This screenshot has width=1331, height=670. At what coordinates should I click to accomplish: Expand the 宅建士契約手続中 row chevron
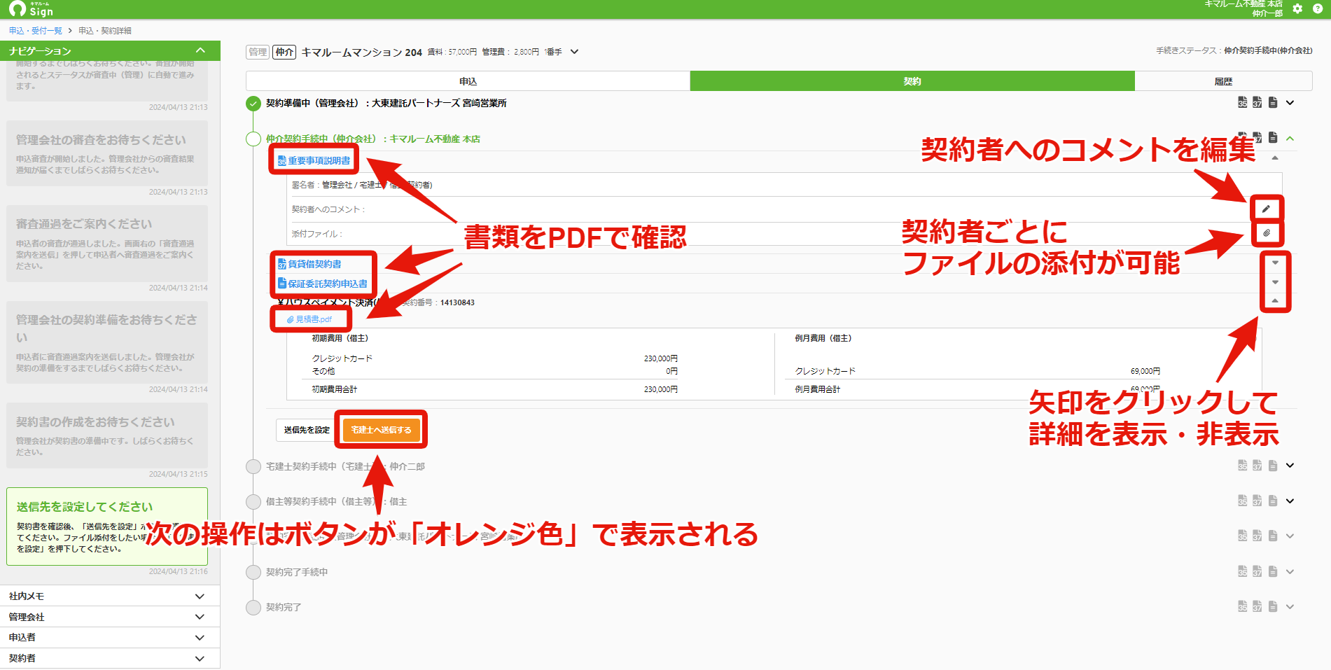(1290, 466)
